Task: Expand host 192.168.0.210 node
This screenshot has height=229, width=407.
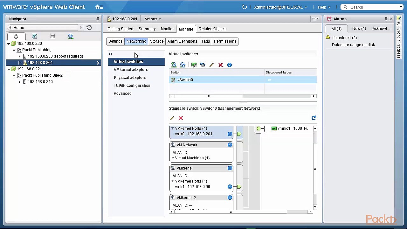Action: [x=19, y=82]
